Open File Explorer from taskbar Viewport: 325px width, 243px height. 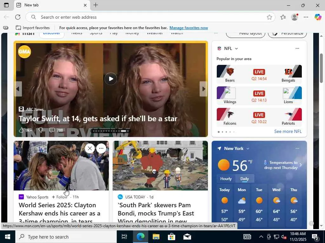[156, 237]
